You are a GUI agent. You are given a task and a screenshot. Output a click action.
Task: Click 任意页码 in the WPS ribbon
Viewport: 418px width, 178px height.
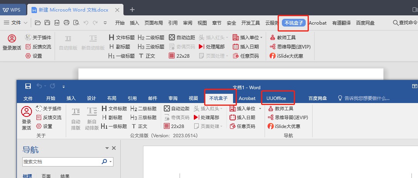tap(245, 56)
